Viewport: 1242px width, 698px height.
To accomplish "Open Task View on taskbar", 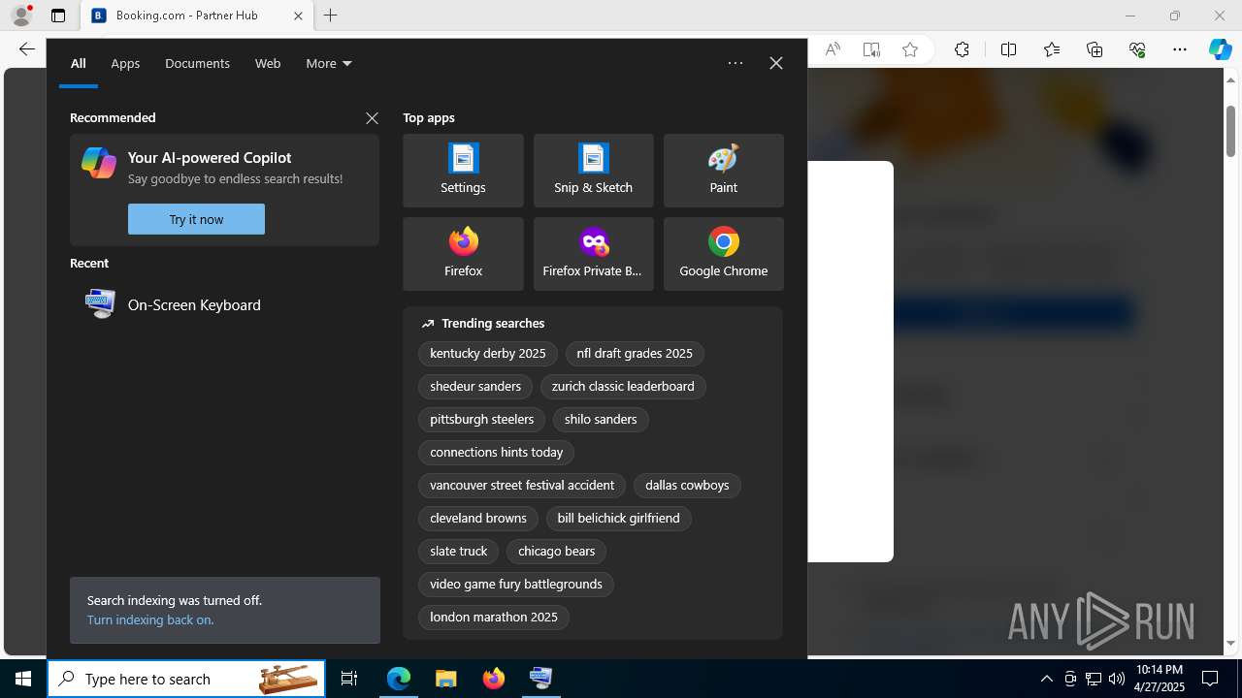I will coord(349,679).
